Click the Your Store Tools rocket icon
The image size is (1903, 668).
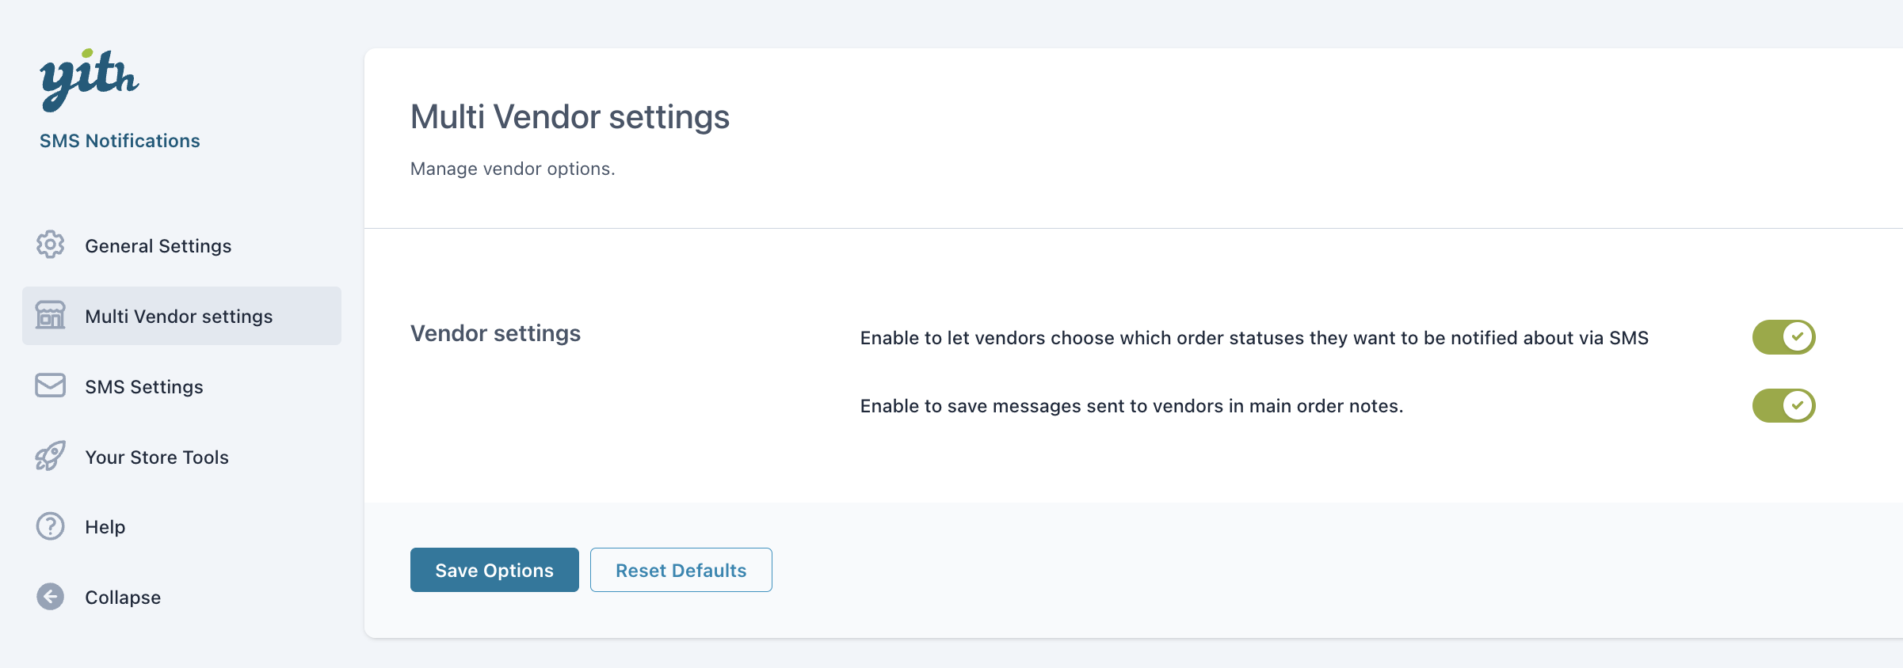(x=51, y=457)
